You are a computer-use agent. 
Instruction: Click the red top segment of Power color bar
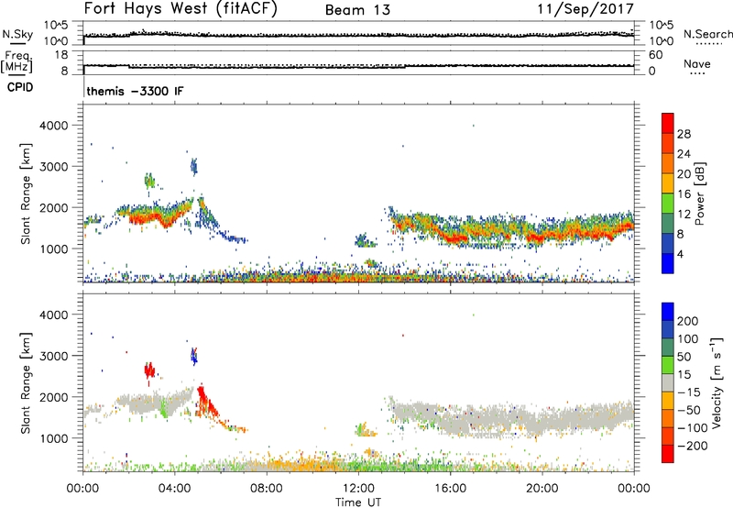coord(668,123)
